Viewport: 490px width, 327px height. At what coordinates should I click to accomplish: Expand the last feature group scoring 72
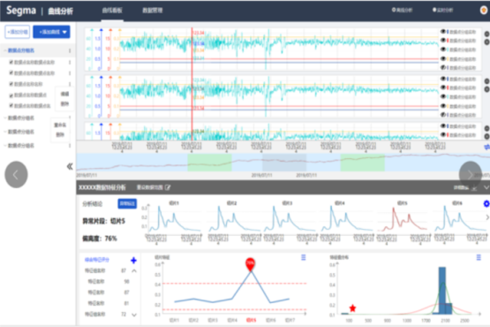coord(134,315)
